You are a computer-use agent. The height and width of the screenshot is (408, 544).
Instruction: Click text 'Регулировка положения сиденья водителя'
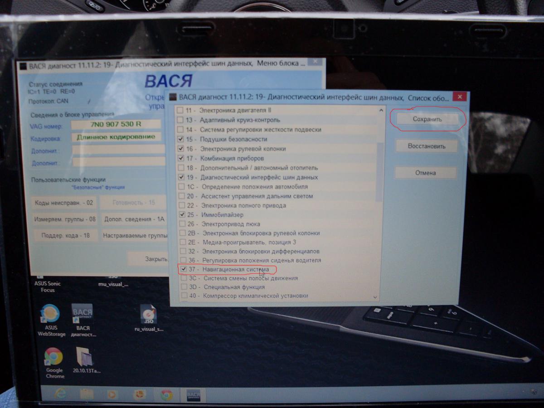(262, 260)
